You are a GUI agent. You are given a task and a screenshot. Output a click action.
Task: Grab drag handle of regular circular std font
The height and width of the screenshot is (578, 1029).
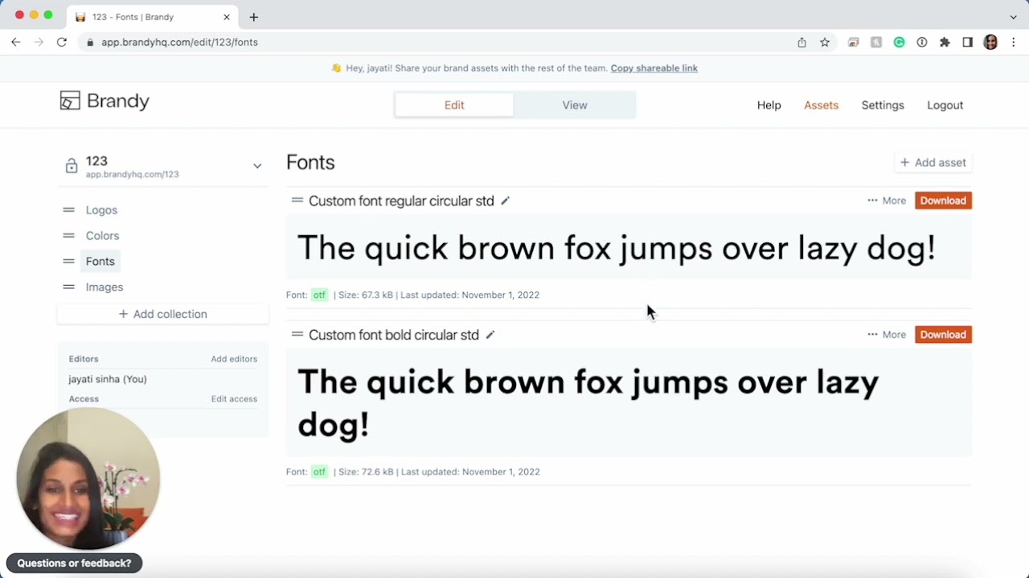point(297,200)
